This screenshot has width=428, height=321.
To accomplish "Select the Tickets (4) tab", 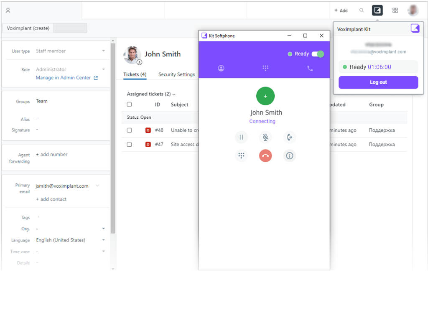I will click(135, 74).
